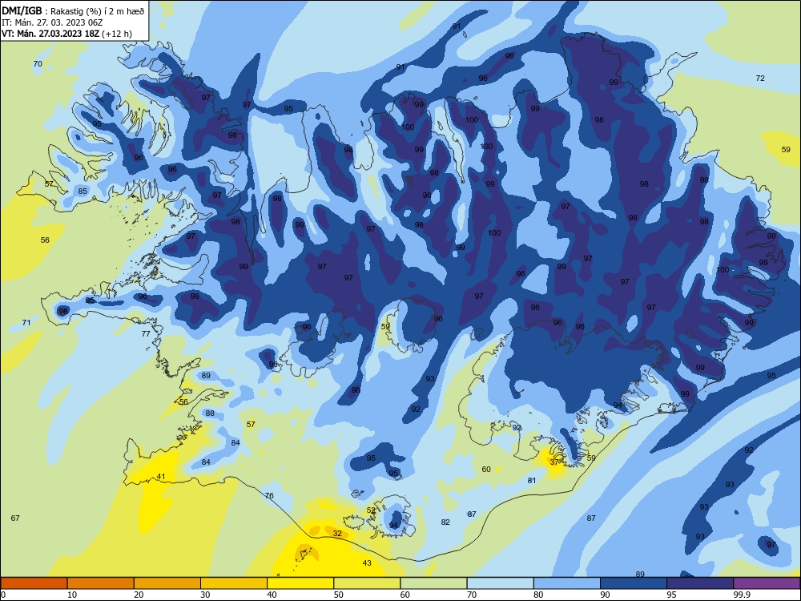
Task: Click the humidity value '76' on the map
Action: click(x=269, y=495)
